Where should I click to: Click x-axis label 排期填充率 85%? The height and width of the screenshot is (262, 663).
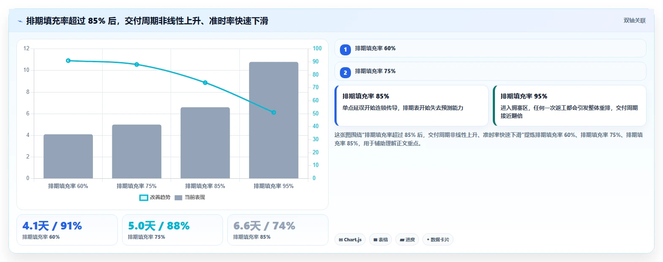[x=205, y=186]
